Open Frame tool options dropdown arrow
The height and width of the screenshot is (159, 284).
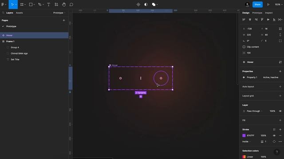(x=25, y=5)
